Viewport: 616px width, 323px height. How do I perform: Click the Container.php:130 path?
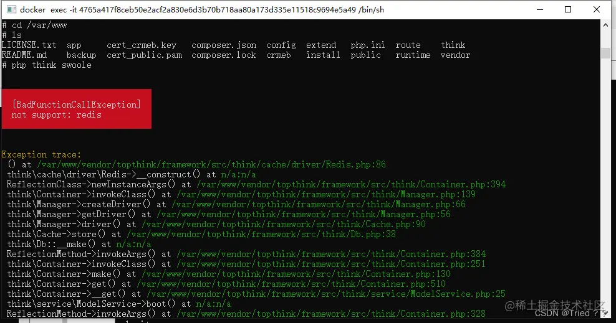[x=296, y=274]
